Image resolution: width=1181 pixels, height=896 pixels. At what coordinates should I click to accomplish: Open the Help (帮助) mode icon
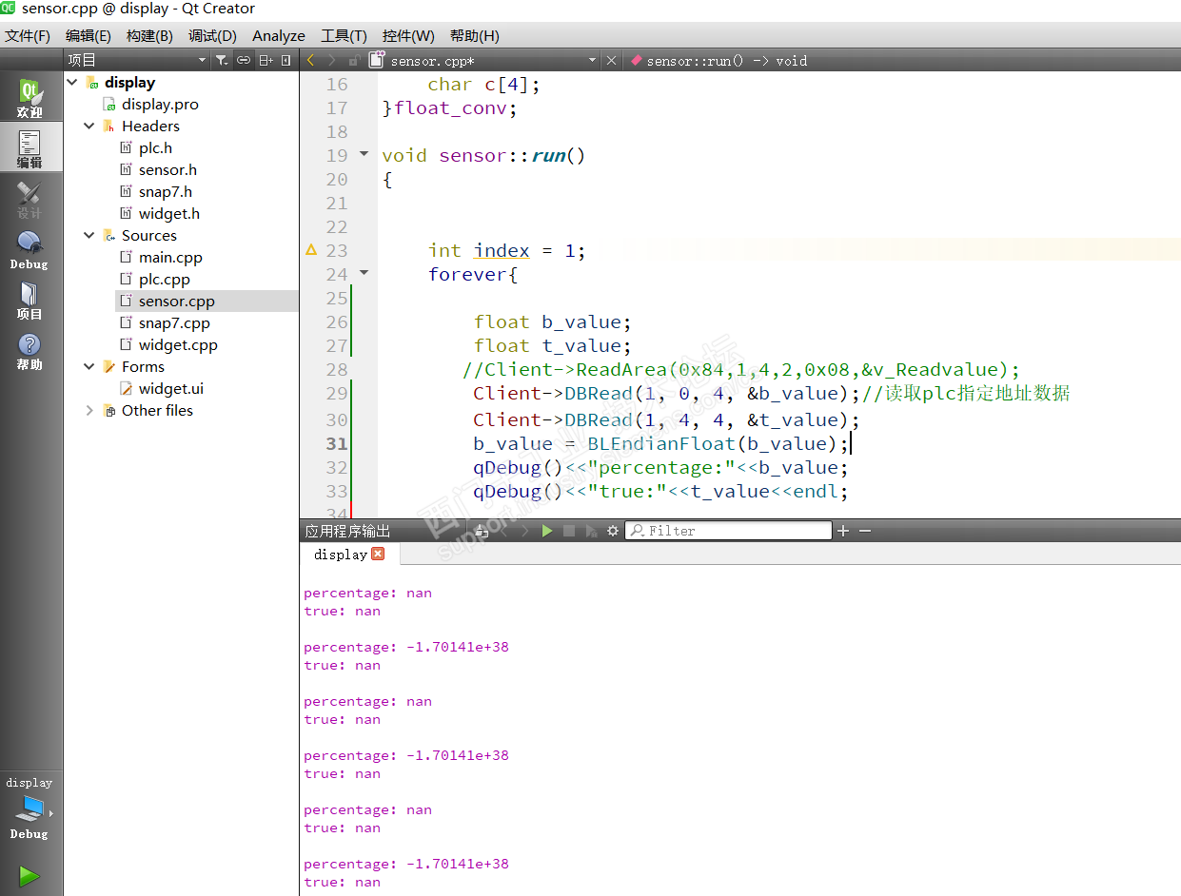(30, 350)
